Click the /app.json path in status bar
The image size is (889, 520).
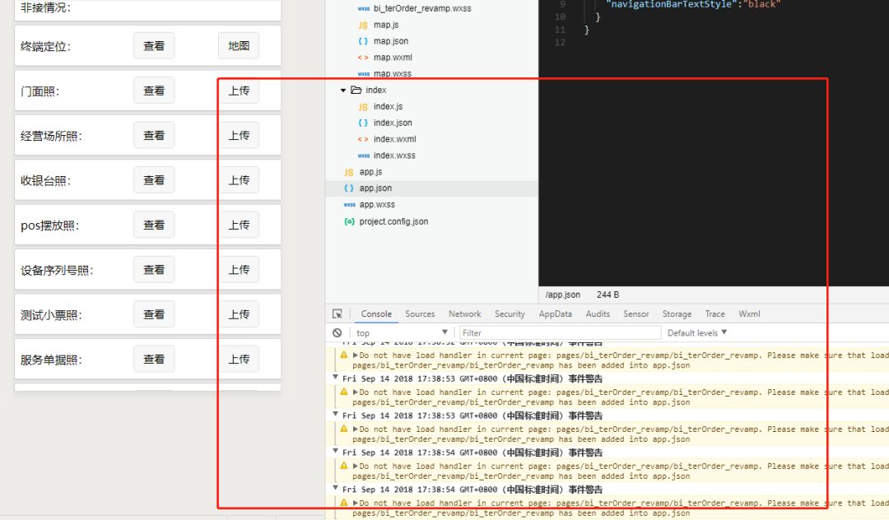(x=562, y=295)
